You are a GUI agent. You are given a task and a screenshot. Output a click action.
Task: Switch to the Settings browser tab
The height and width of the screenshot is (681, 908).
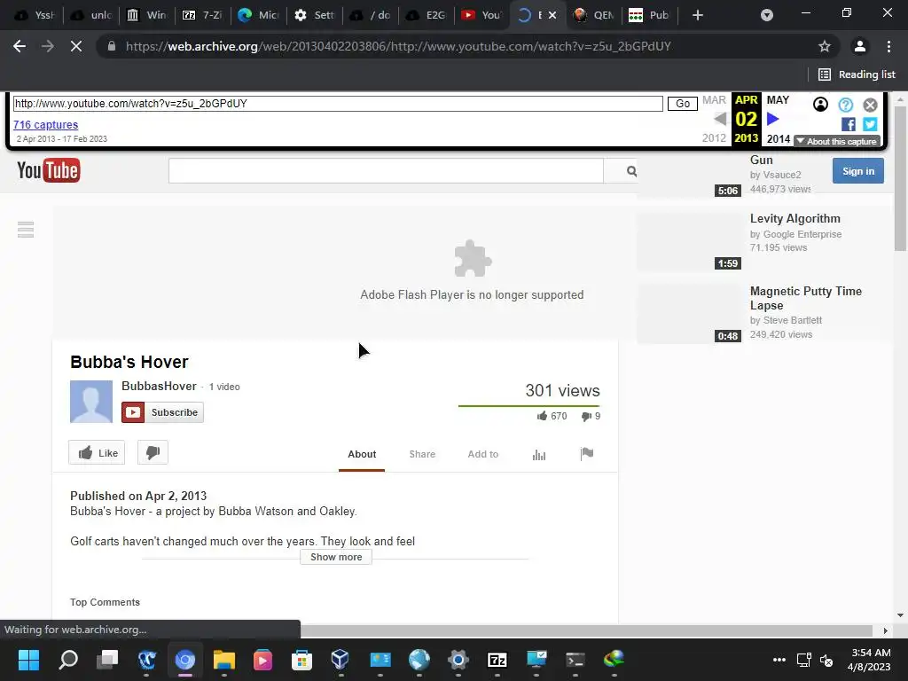[315, 15]
